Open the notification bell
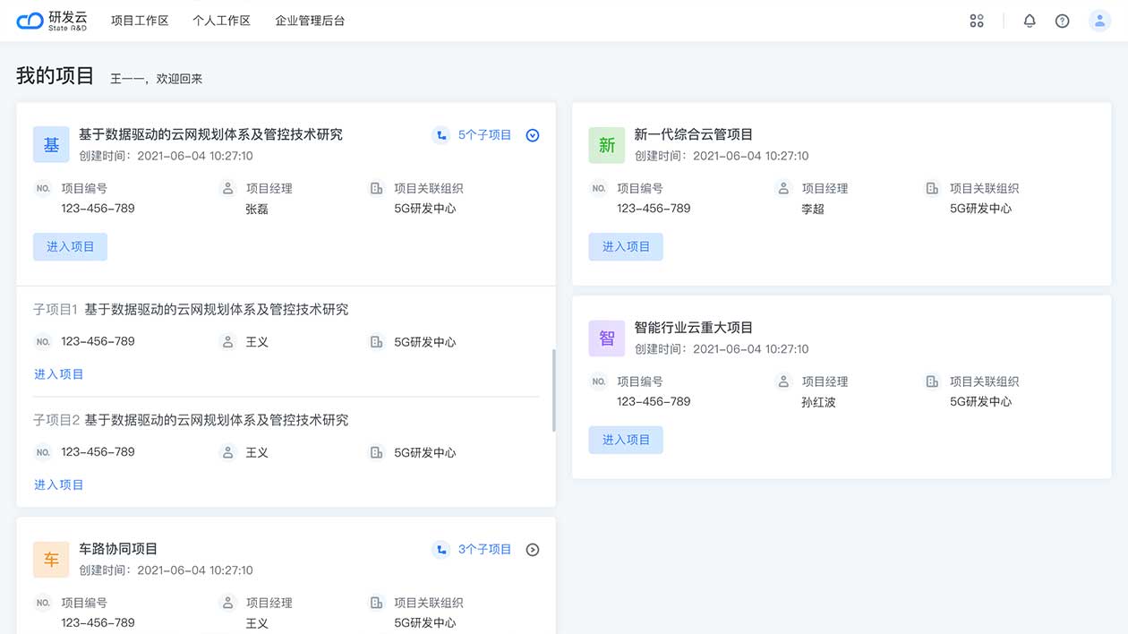1128x634 pixels. pyautogui.click(x=1030, y=21)
